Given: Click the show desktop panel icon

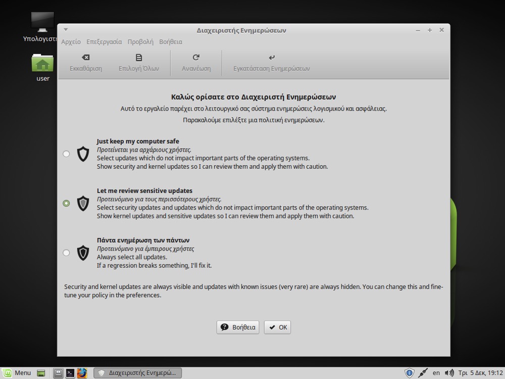Looking at the screenshot, I should (41, 373).
